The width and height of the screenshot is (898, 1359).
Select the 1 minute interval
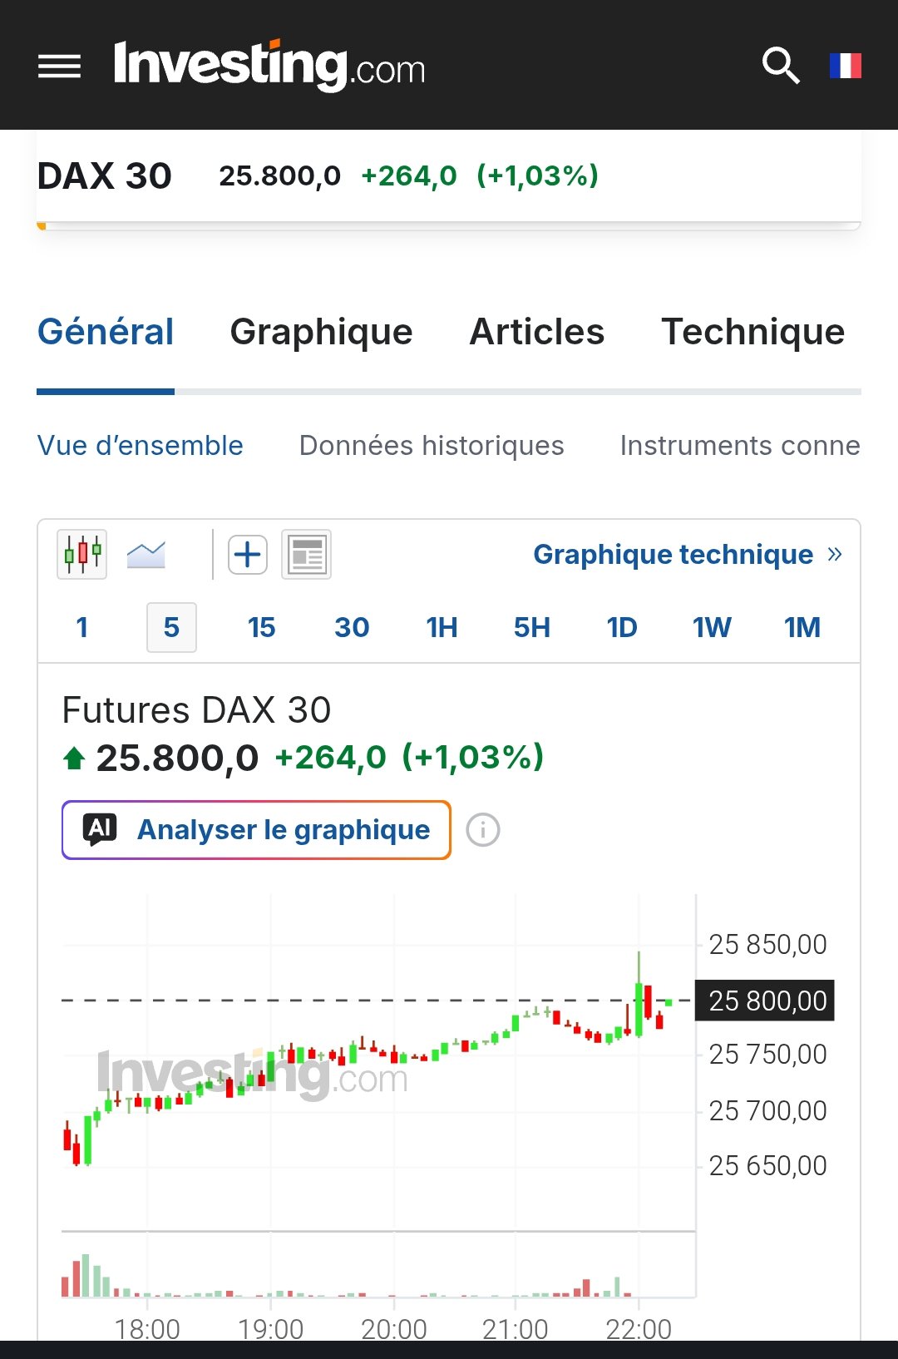[x=81, y=627]
